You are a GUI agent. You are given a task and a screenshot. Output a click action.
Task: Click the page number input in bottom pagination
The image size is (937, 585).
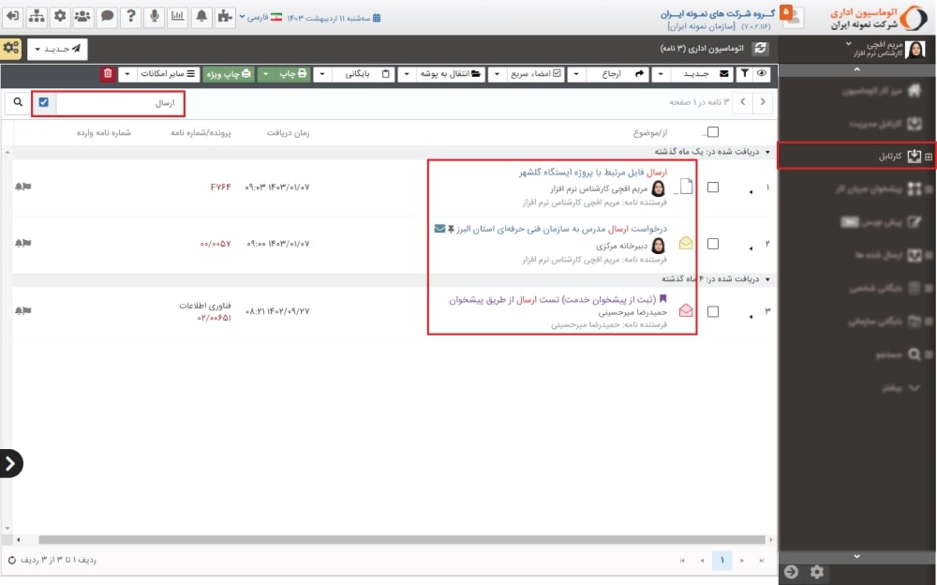click(721, 560)
